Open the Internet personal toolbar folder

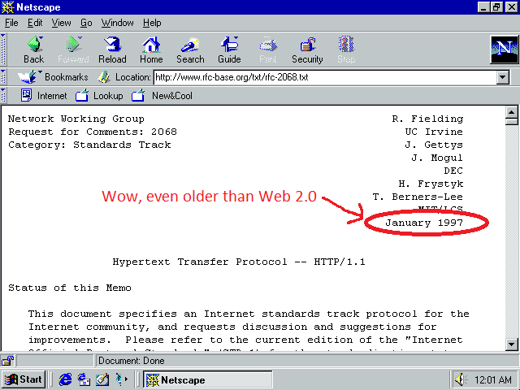click(44, 96)
